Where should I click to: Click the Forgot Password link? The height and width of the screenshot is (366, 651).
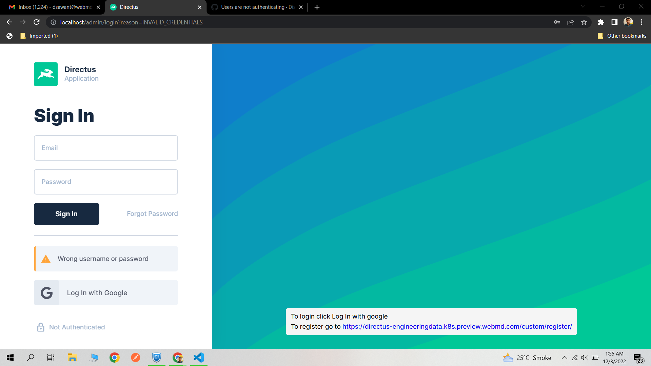[x=152, y=214]
